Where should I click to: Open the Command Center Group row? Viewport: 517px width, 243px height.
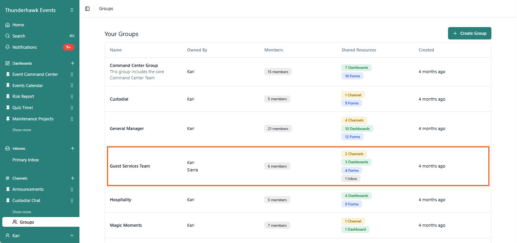coord(298,72)
